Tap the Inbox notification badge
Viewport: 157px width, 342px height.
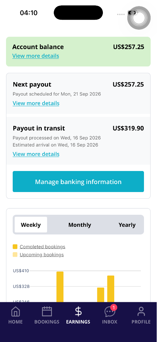point(114,308)
